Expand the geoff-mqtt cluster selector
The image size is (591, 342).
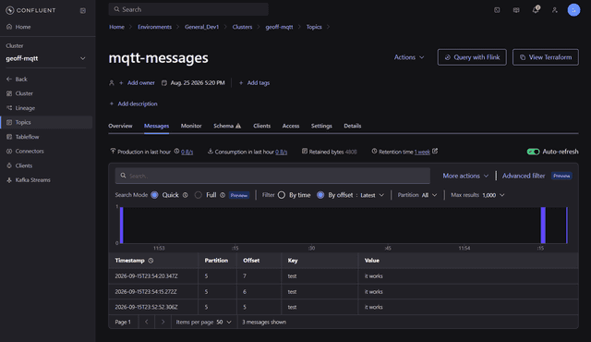[x=45, y=58]
